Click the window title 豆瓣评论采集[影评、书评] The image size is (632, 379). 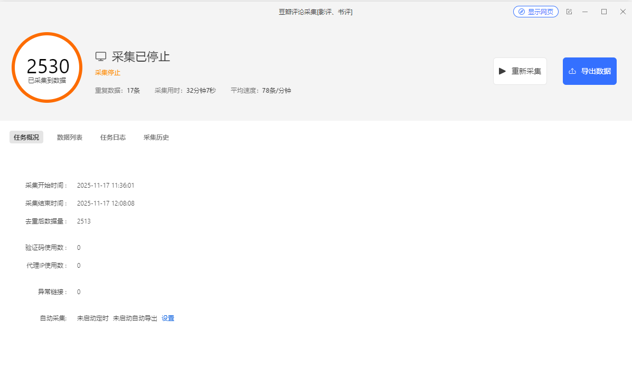[316, 12]
